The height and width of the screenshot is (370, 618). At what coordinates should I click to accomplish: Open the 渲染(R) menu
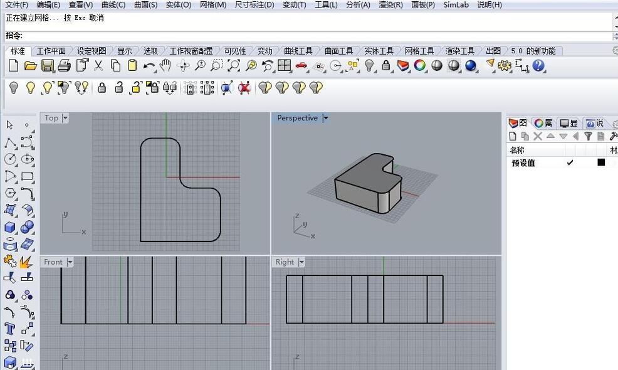390,5
